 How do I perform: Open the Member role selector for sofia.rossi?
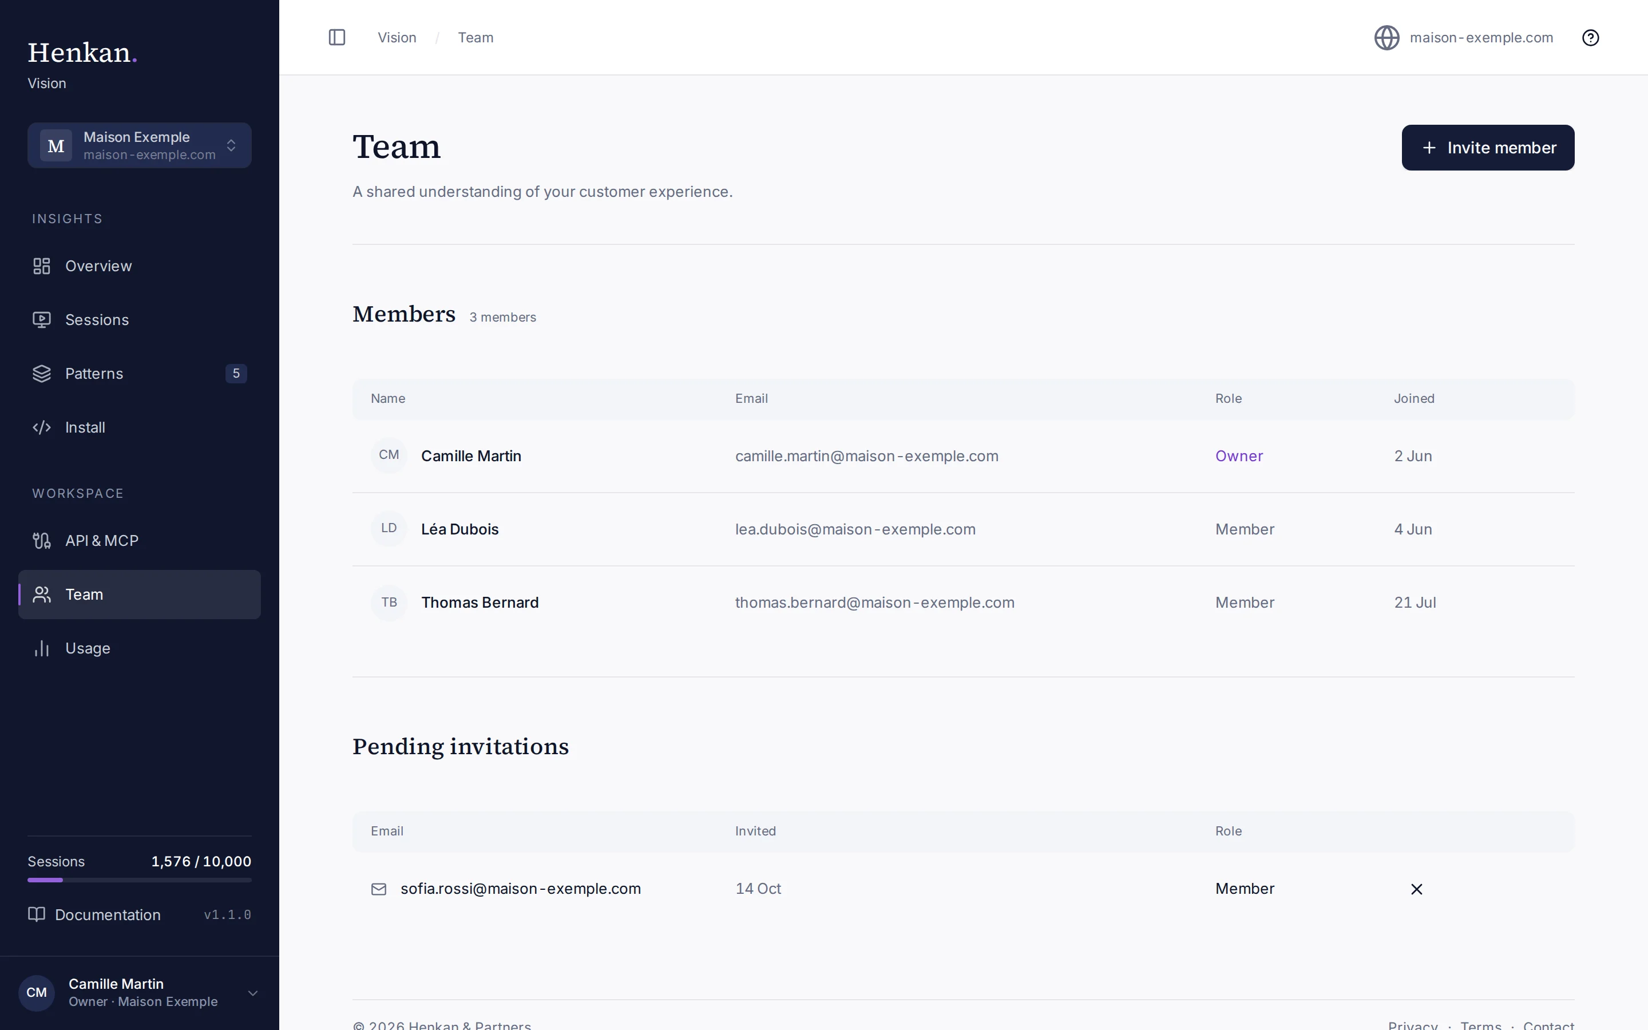tap(1244, 888)
